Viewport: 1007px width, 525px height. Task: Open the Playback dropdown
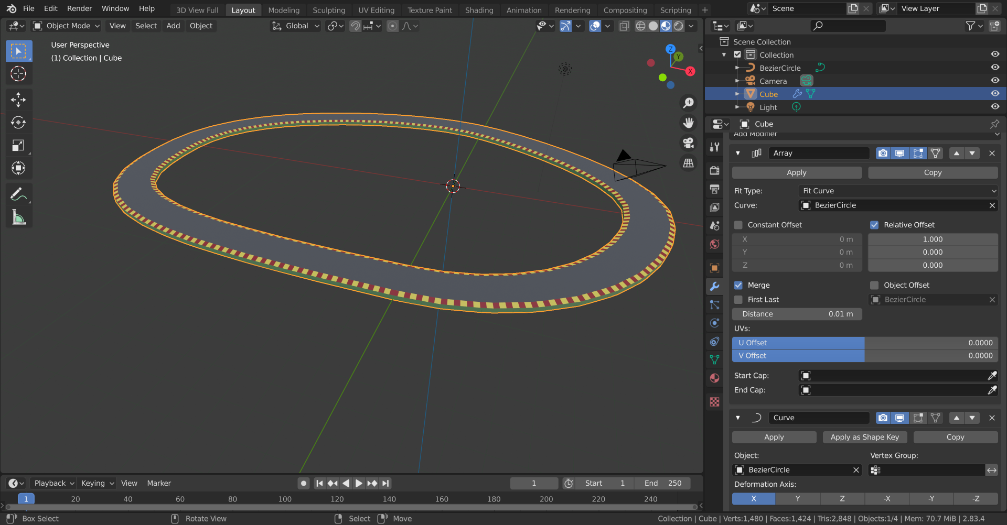(x=53, y=483)
